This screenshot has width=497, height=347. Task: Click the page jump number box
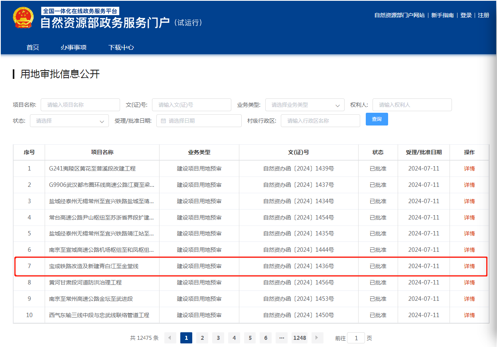[x=356, y=338]
